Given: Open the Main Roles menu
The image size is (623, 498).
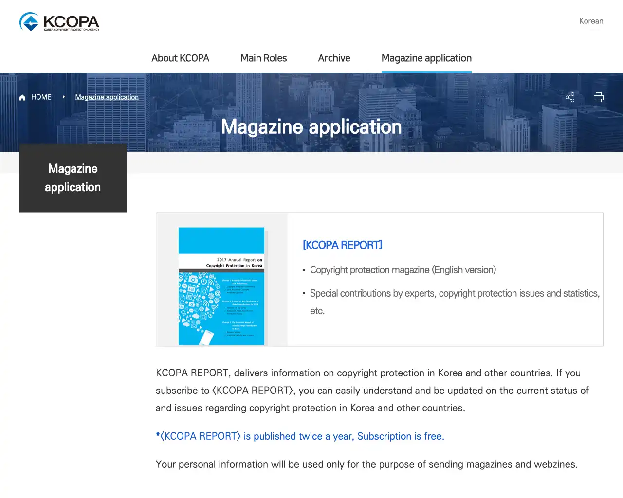Looking at the screenshot, I should point(263,58).
